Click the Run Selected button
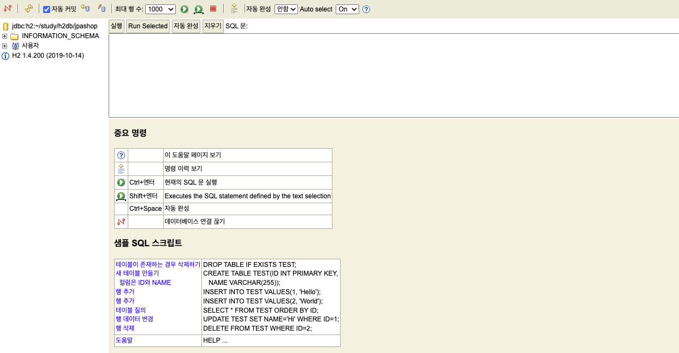The height and width of the screenshot is (353, 679). coord(148,26)
